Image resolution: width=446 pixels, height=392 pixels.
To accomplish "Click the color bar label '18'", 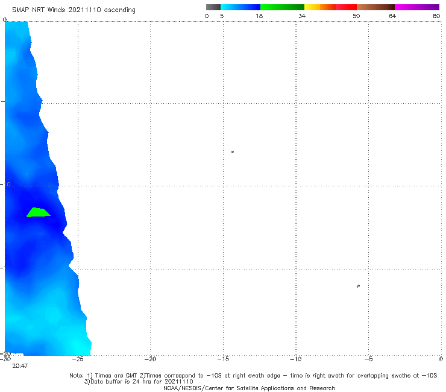I will point(259,16).
